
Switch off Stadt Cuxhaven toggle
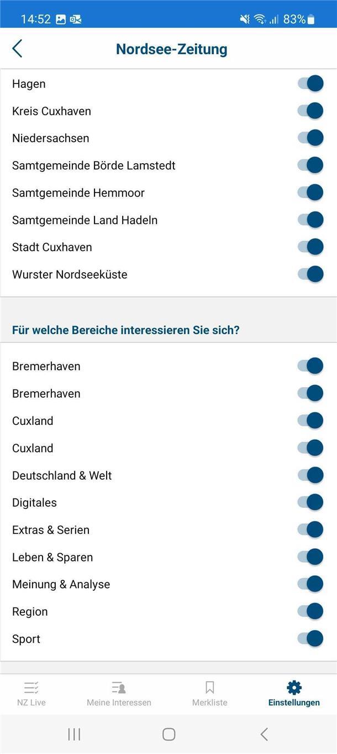[x=310, y=247]
